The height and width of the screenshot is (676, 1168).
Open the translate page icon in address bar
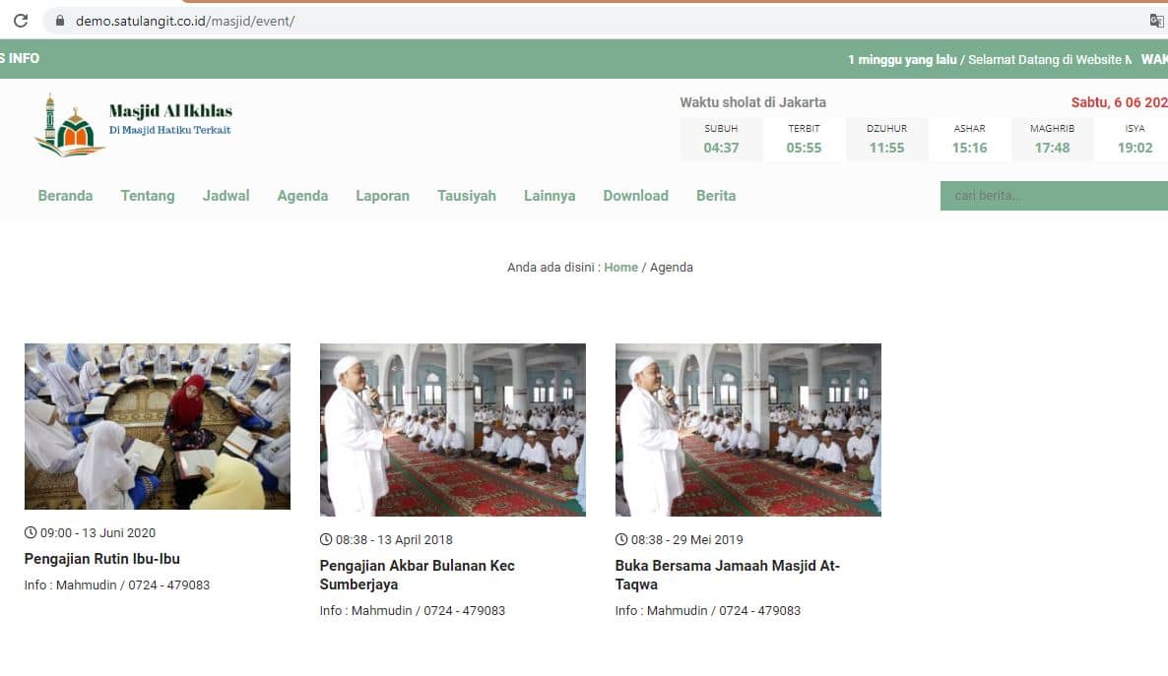point(1156,21)
